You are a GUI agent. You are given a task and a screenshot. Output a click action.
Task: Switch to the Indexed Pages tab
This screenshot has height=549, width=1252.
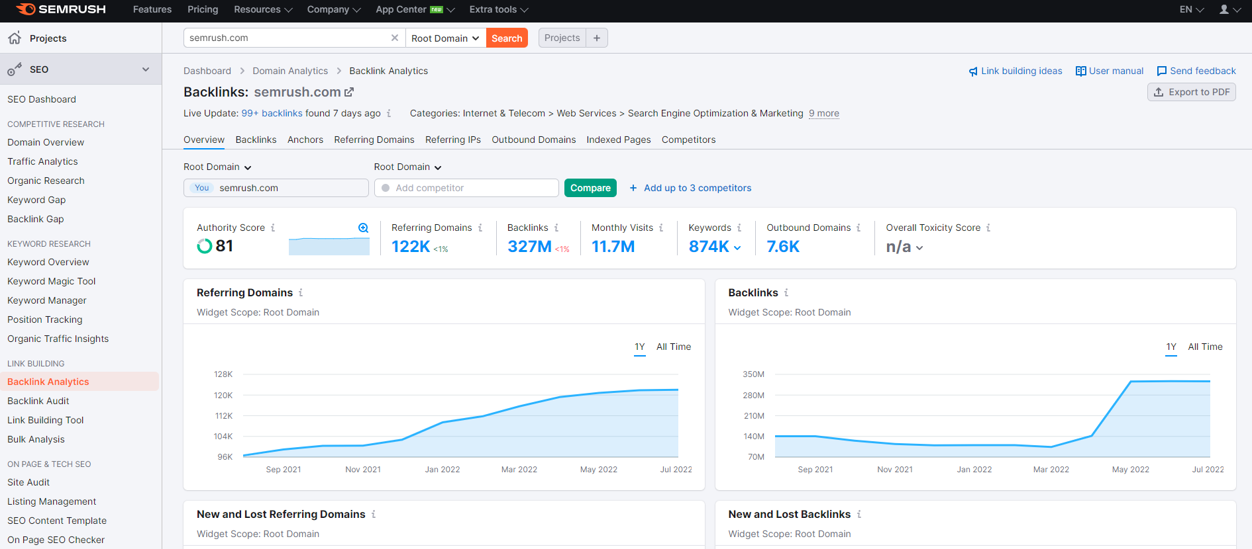click(619, 140)
